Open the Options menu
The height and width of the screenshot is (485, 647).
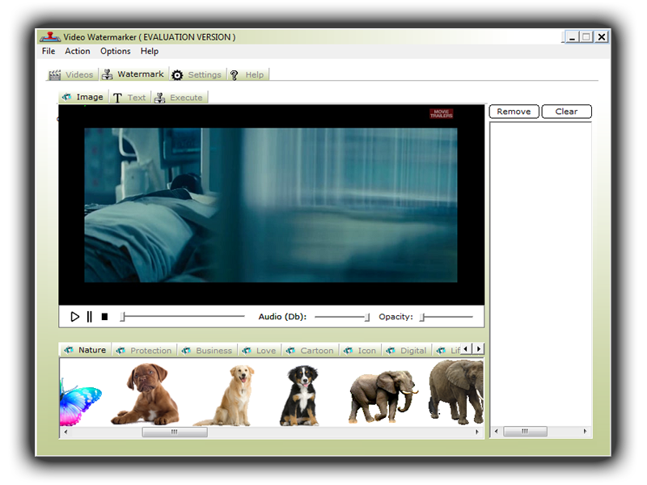coord(116,51)
